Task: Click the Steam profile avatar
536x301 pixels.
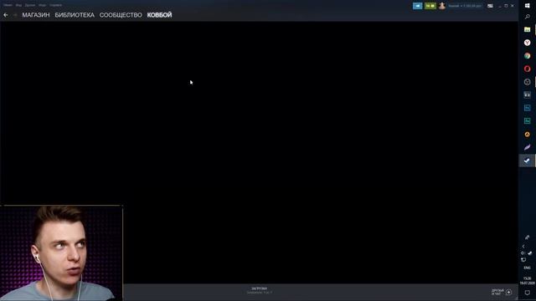Action: [x=442, y=6]
